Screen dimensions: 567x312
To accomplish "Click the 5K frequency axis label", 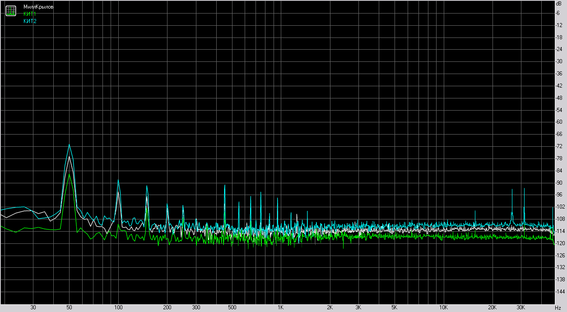I will point(395,308).
